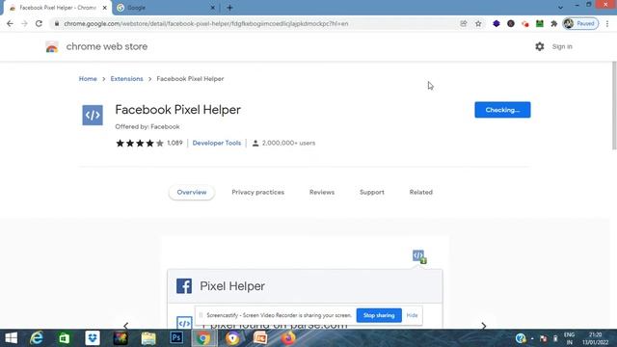Show the previous screenshot with left arrow
The image size is (617, 347).
pyautogui.click(x=126, y=326)
